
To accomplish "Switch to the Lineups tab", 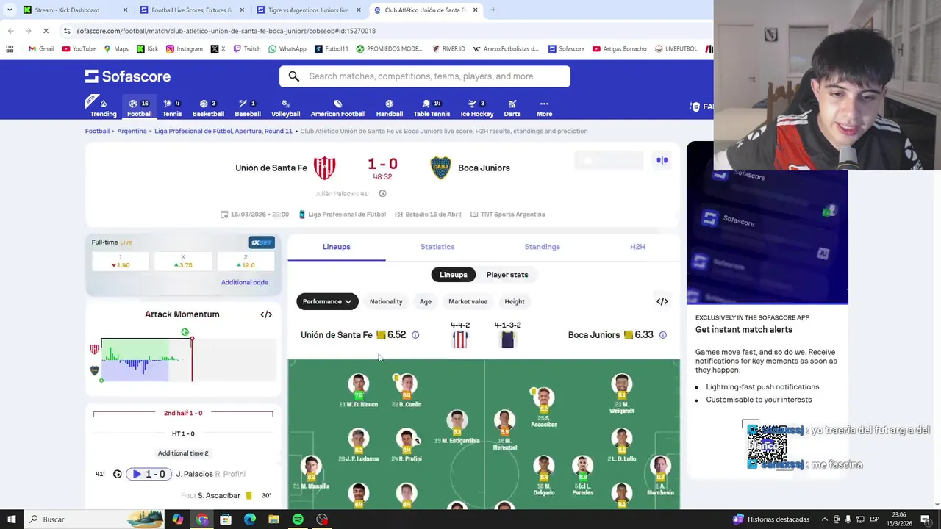I will point(336,247).
